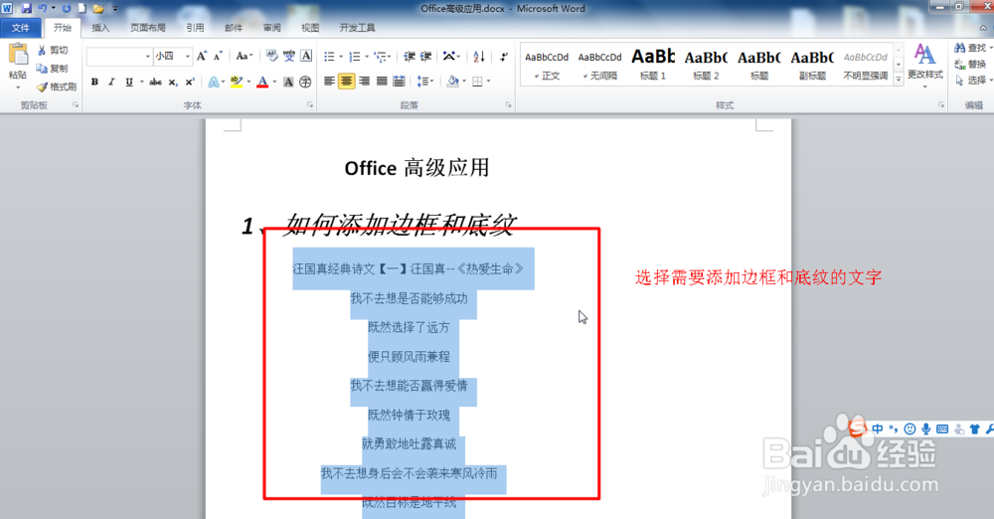The image size is (994, 519).
Task: Toggle character shading icon
Action: [288, 82]
